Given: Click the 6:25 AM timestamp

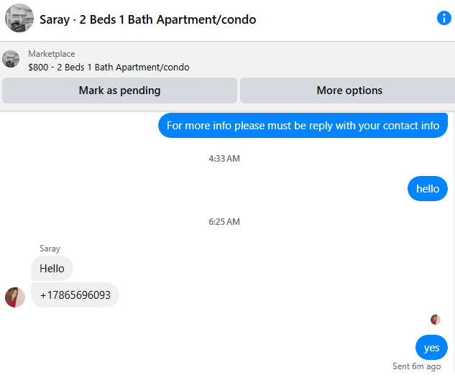Looking at the screenshot, I should point(224,222).
